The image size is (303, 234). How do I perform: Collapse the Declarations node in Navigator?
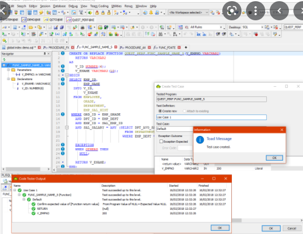(x=8, y=79)
